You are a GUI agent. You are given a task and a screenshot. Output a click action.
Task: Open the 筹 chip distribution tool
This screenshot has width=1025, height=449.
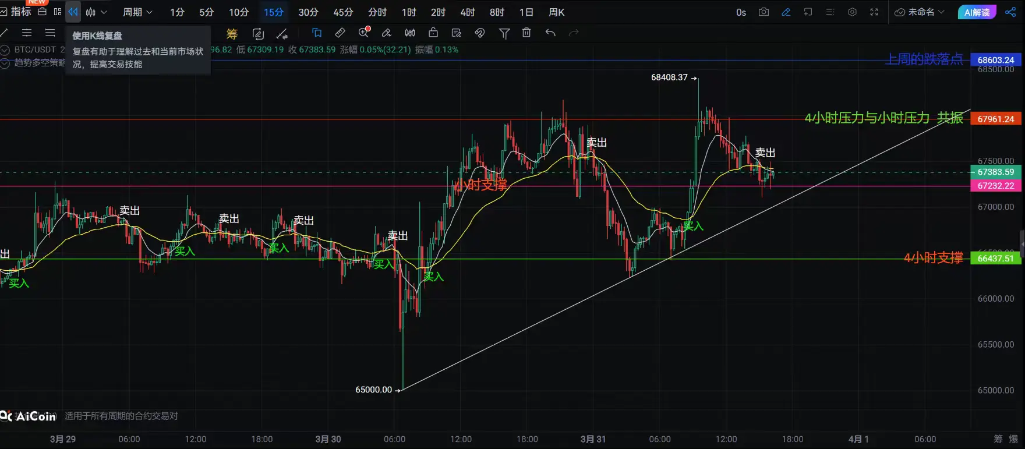(x=232, y=33)
